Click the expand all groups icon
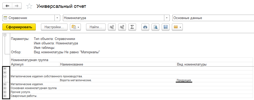 (x=122, y=27)
